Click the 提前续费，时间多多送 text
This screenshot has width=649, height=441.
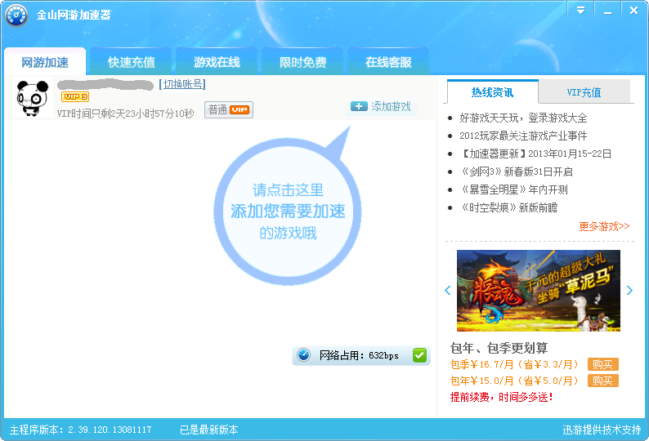pos(501,398)
